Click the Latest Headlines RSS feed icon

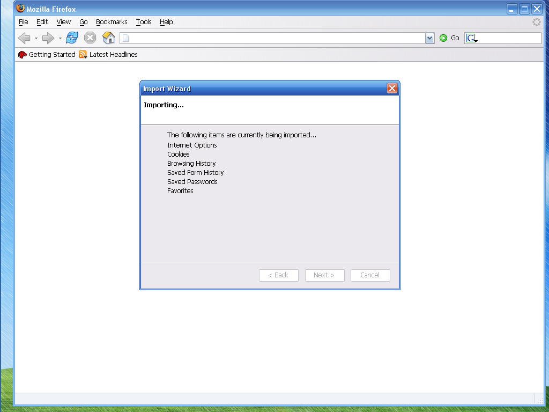(x=83, y=54)
